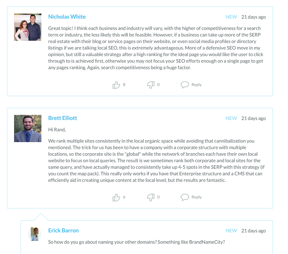Upvote Nicholas White's comment with thumbs up

(116, 85)
